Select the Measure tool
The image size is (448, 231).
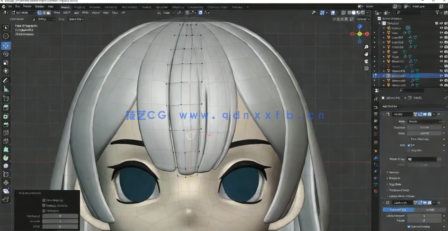click(x=6, y=89)
